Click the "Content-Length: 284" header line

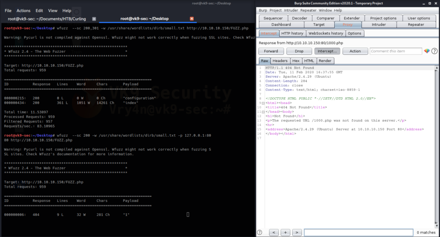[286, 81]
